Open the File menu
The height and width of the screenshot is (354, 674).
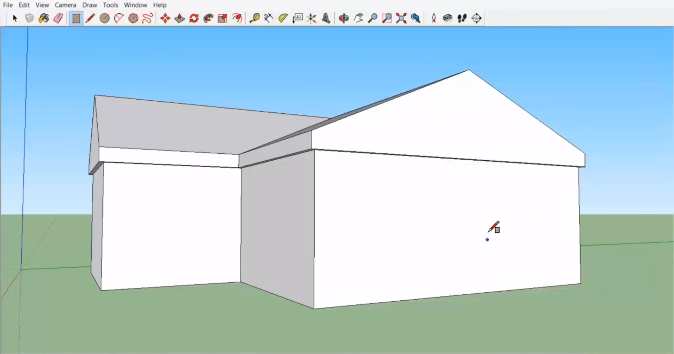[8, 5]
